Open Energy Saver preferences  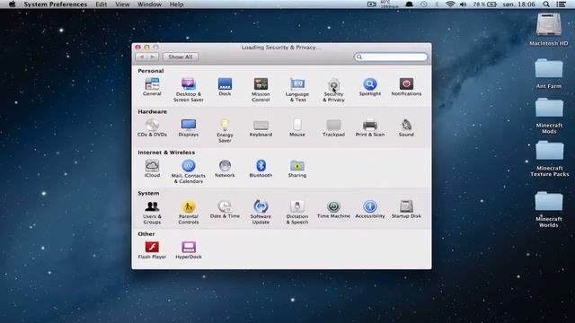pyautogui.click(x=225, y=131)
